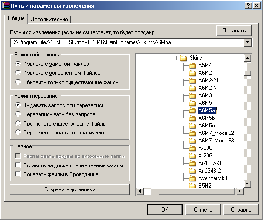Click the Ar-196A-3 folder icon

point(192,163)
